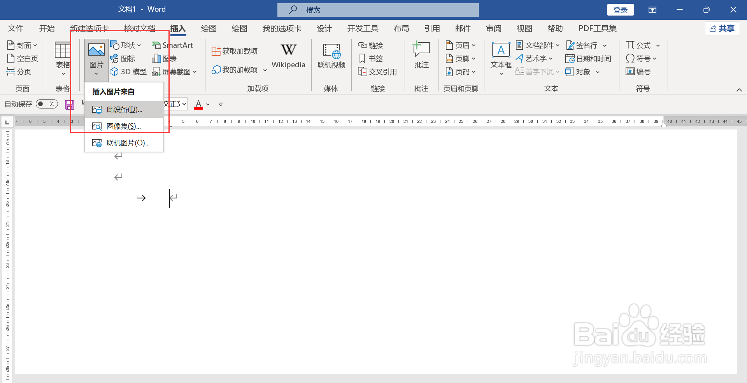Image resolution: width=747 pixels, height=383 pixels.
Task: Insert Online Video (联机视频)
Action: coord(331,56)
